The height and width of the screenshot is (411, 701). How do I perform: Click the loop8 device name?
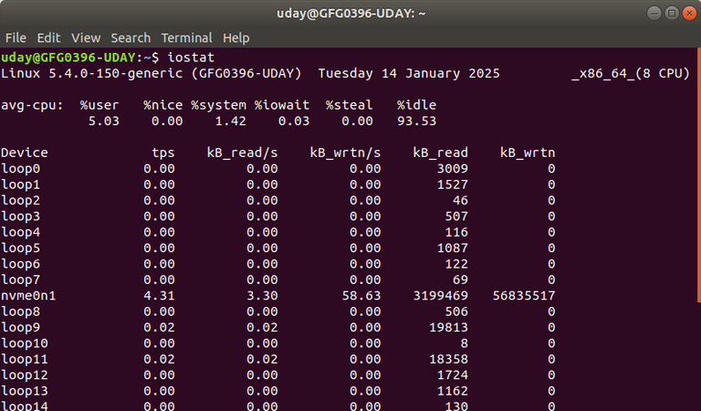pyautogui.click(x=21, y=311)
